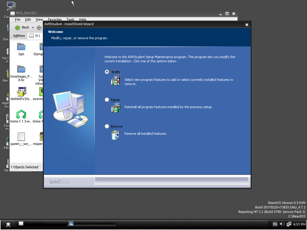Click the EN language indicator
Viewport: 307px width, 230px height.
[275, 224]
